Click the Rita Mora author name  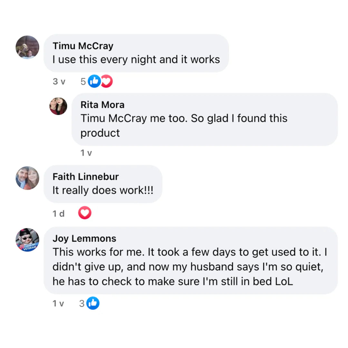(102, 105)
